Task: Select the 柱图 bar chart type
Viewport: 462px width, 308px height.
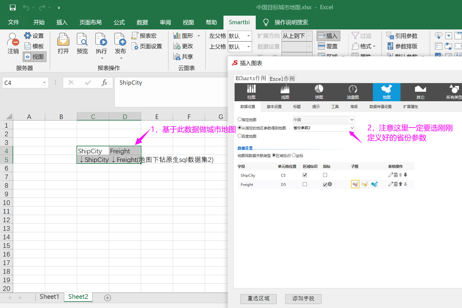Action: pyautogui.click(x=251, y=92)
